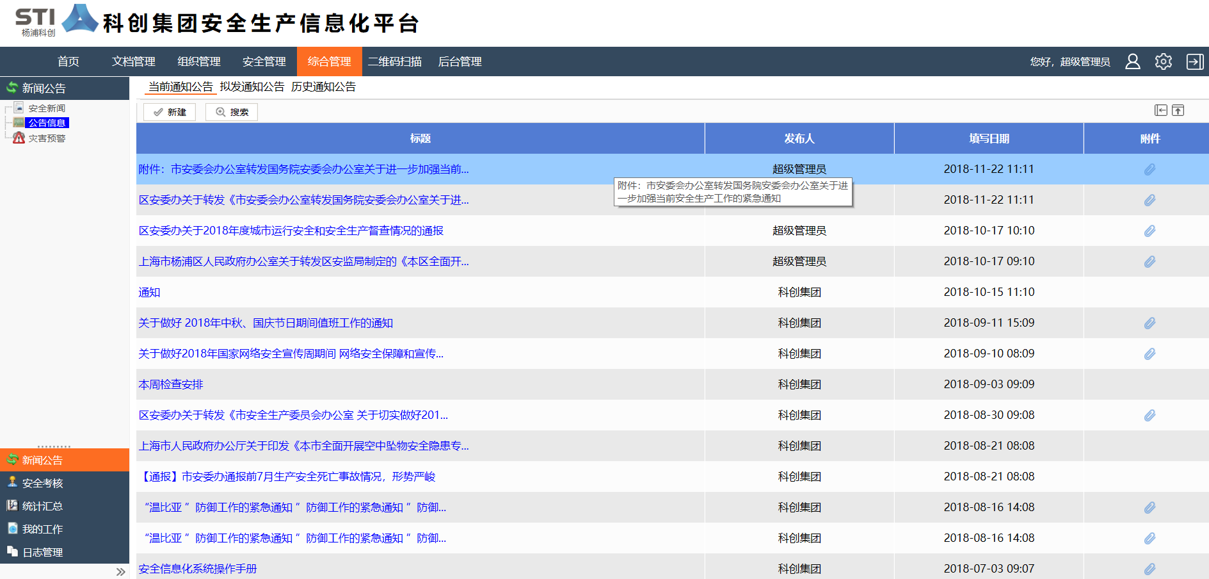Open the 安全考核 sidebar section
This screenshot has width=1209, height=579.
point(42,483)
